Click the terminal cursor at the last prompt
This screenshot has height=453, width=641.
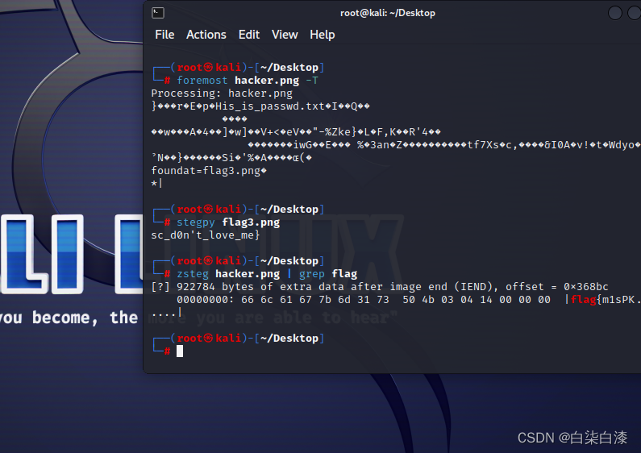[x=180, y=351]
